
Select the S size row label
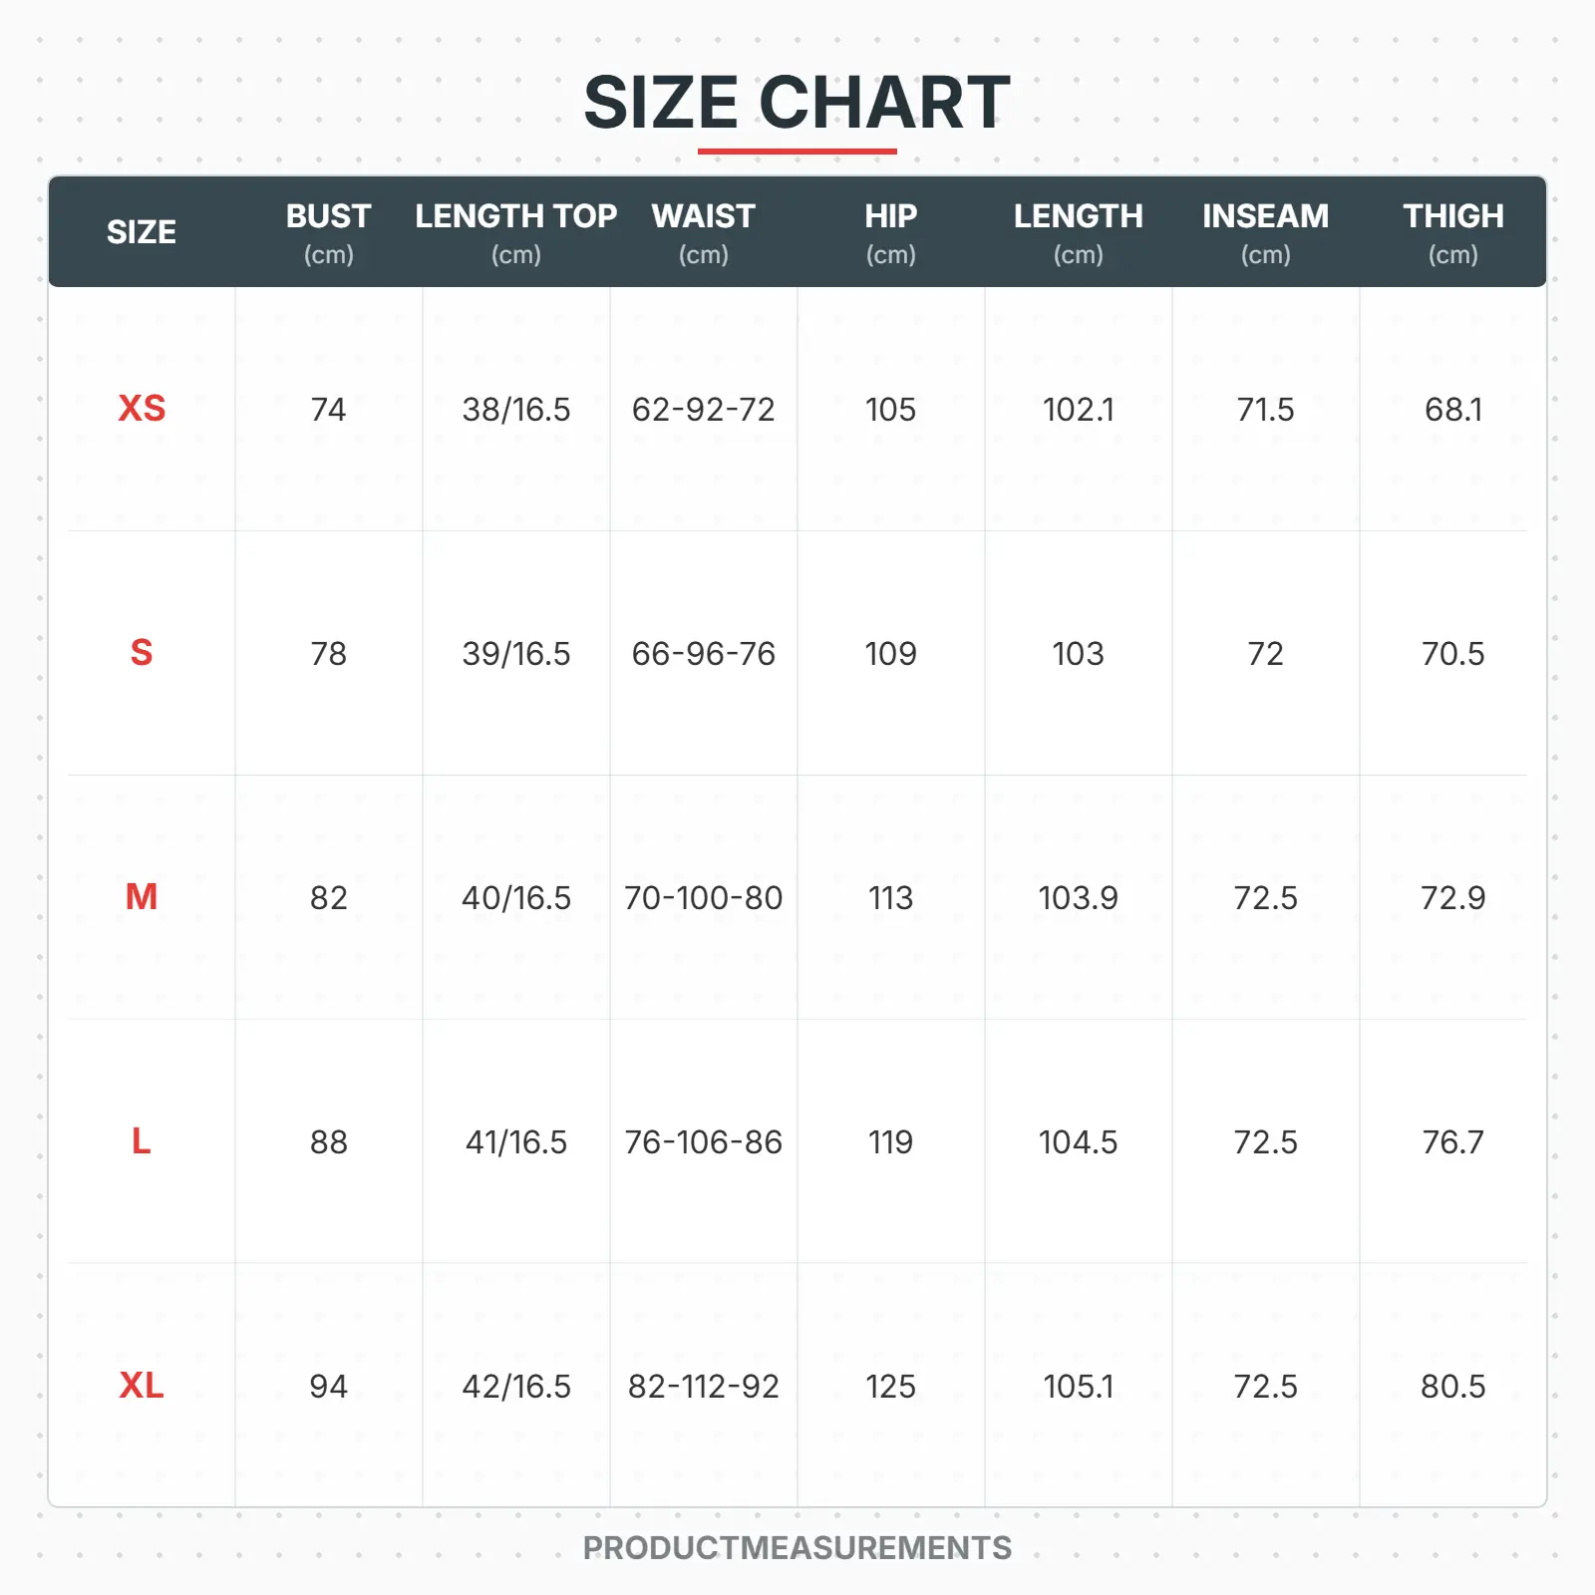click(142, 653)
